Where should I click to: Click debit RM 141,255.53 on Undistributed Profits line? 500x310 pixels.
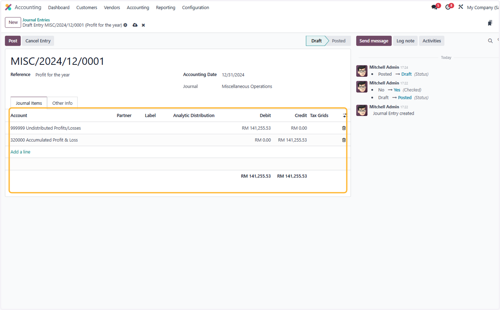coord(256,128)
